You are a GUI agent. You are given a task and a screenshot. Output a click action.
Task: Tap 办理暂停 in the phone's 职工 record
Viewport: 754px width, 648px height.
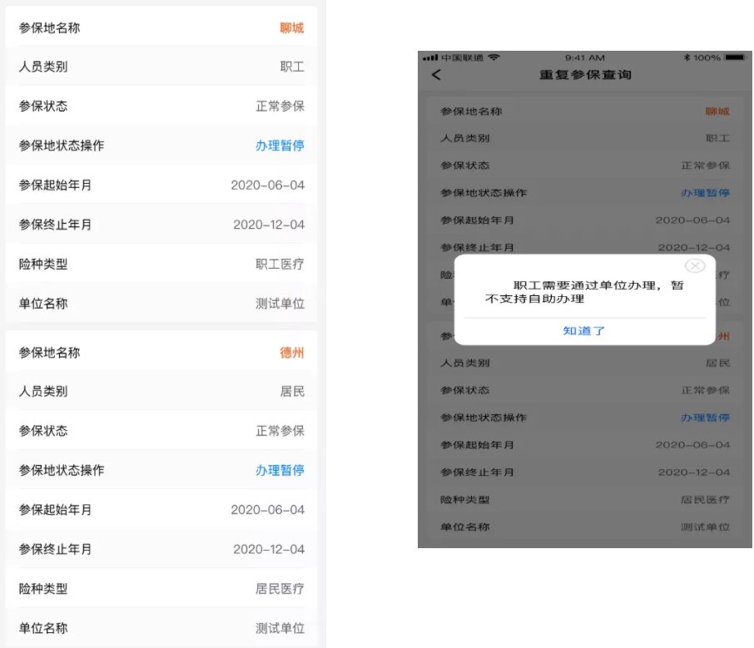coord(705,193)
